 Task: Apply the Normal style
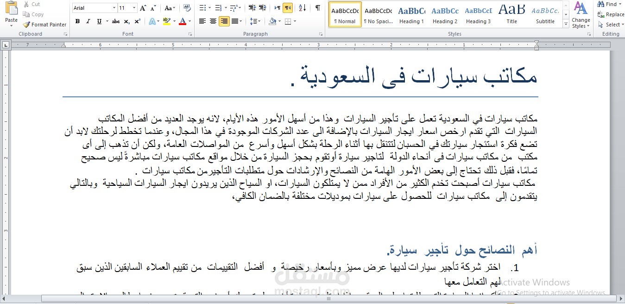pyautogui.click(x=345, y=14)
